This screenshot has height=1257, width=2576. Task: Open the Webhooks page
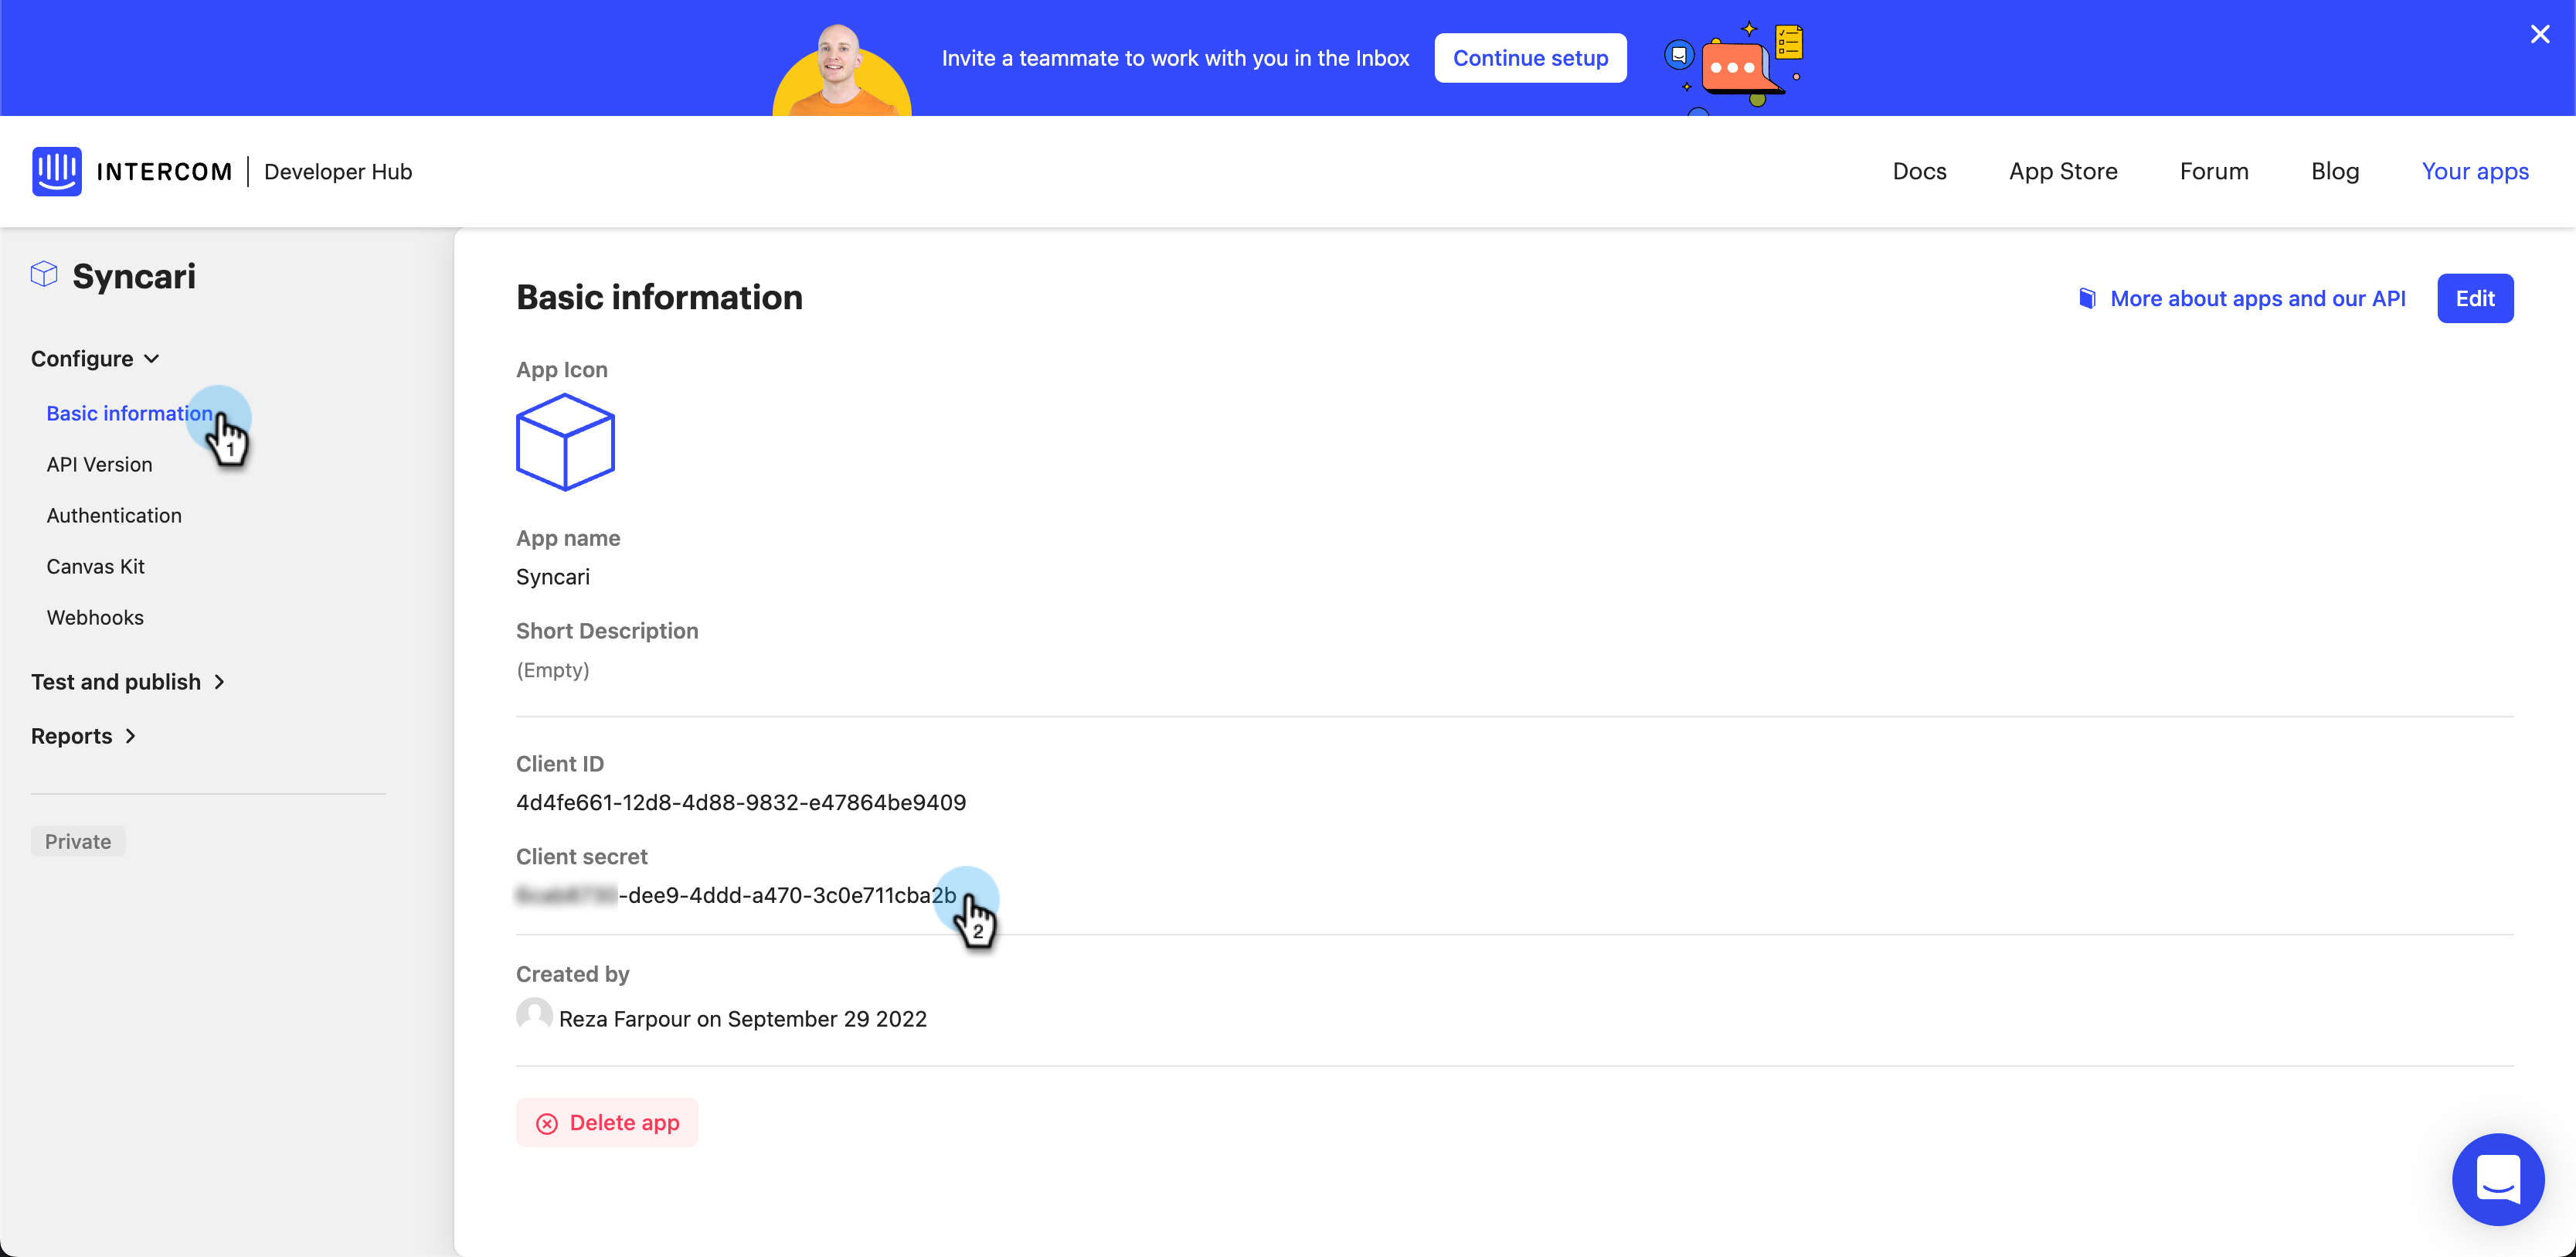(95, 618)
